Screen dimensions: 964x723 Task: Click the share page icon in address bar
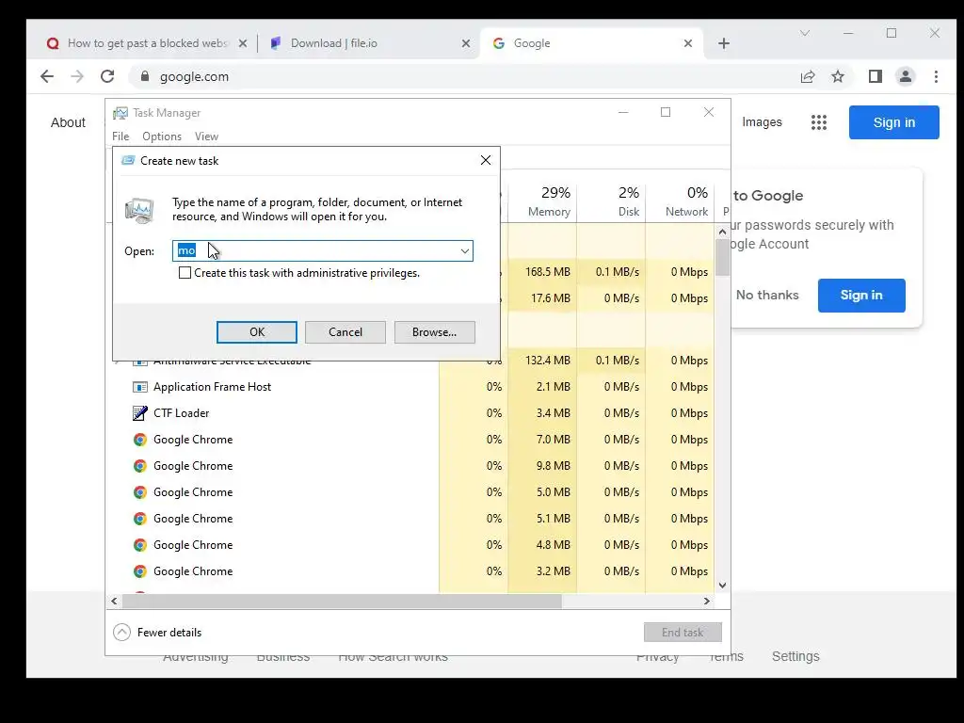(807, 76)
